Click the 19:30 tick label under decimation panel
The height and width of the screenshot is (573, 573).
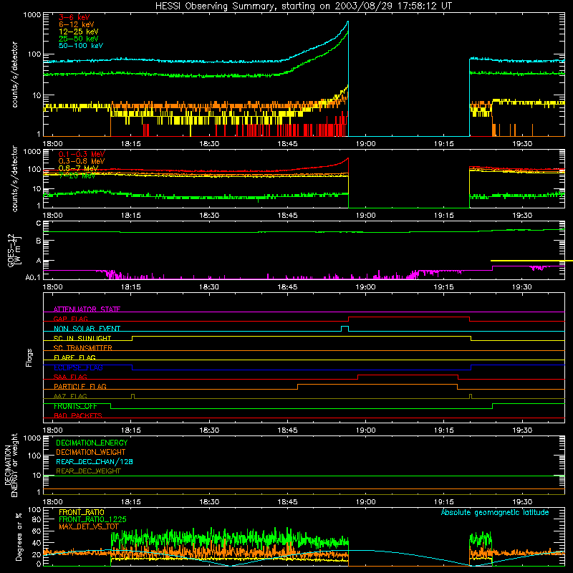pos(522,502)
